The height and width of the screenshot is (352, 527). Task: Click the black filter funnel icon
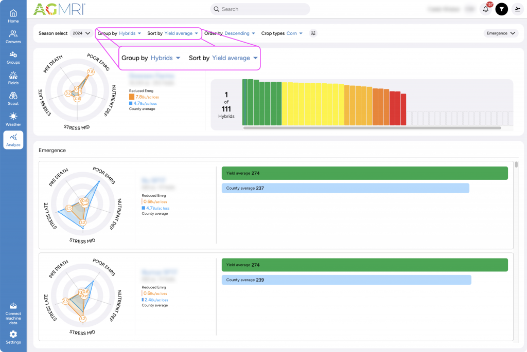click(x=501, y=9)
